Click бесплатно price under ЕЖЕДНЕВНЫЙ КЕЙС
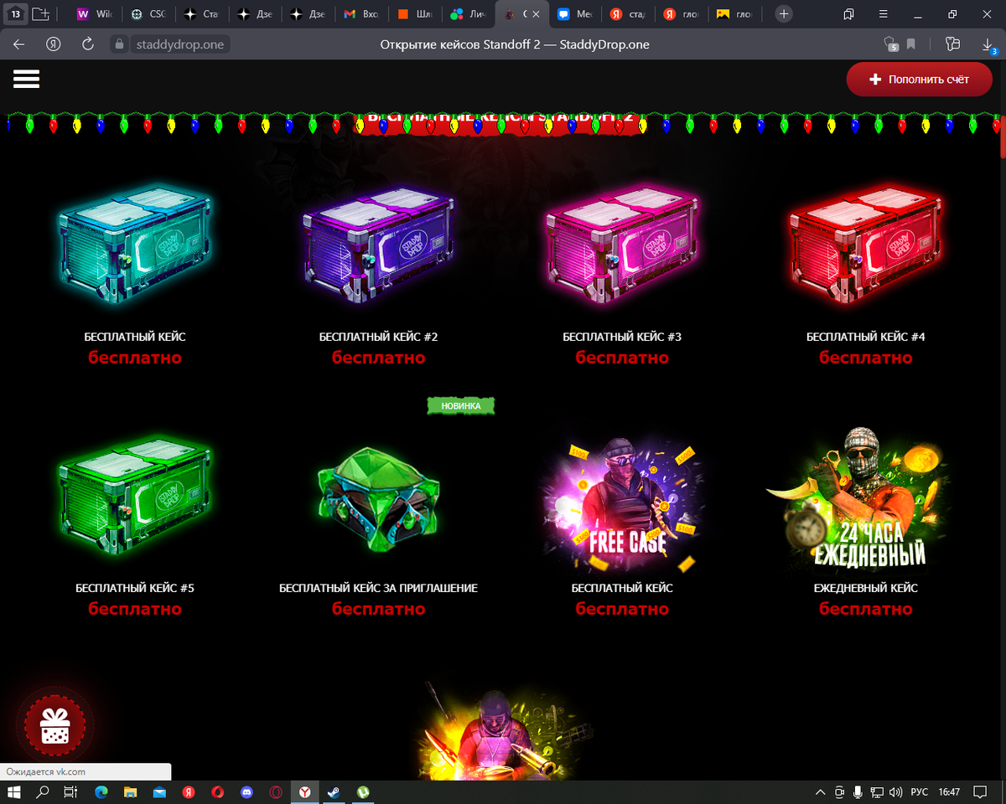The height and width of the screenshot is (804, 1006). [x=866, y=609]
